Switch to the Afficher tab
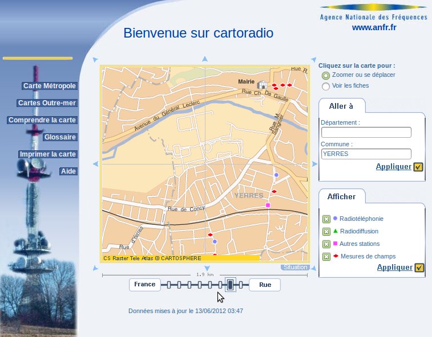 coord(341,197)
